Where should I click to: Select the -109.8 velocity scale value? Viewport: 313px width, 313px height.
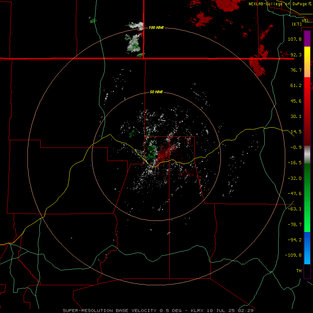tap(294, 255)
